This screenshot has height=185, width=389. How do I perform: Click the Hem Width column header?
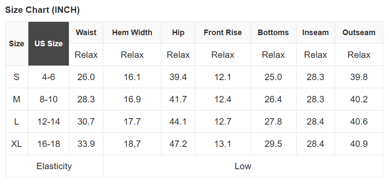coord(132,33)
